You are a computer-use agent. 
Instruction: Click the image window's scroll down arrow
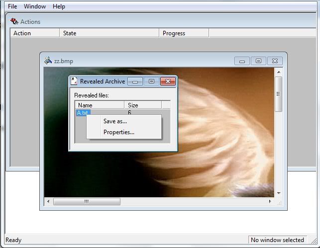[279, 193]
